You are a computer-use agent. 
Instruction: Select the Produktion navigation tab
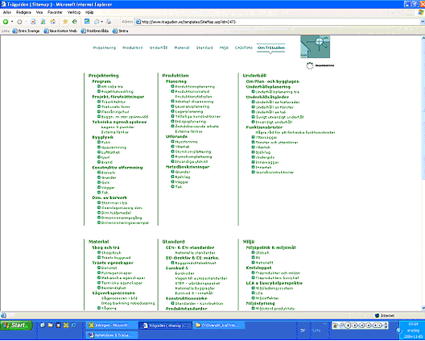[133, 48]
